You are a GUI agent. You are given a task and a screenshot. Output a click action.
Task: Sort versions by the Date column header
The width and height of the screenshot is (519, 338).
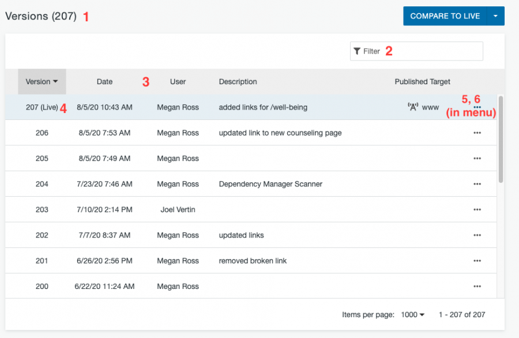[x=104, y=81]
